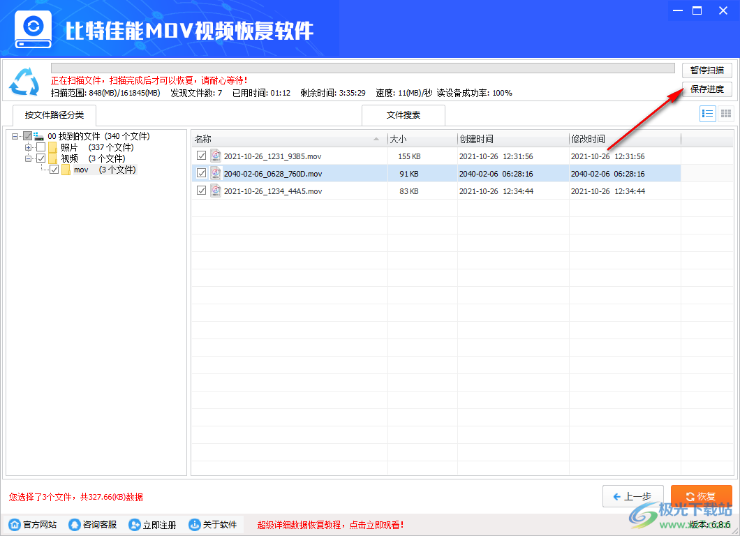Switch to 按文件路径分类 tab
This screenshot has width=740, height=536.
tap(54, 115)
